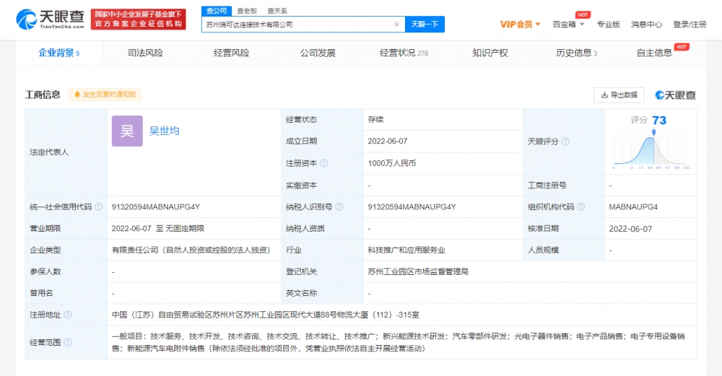Select the registered address text

coord(265,315)
